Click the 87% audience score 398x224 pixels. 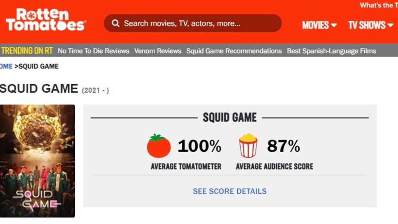tap(283, 146)
